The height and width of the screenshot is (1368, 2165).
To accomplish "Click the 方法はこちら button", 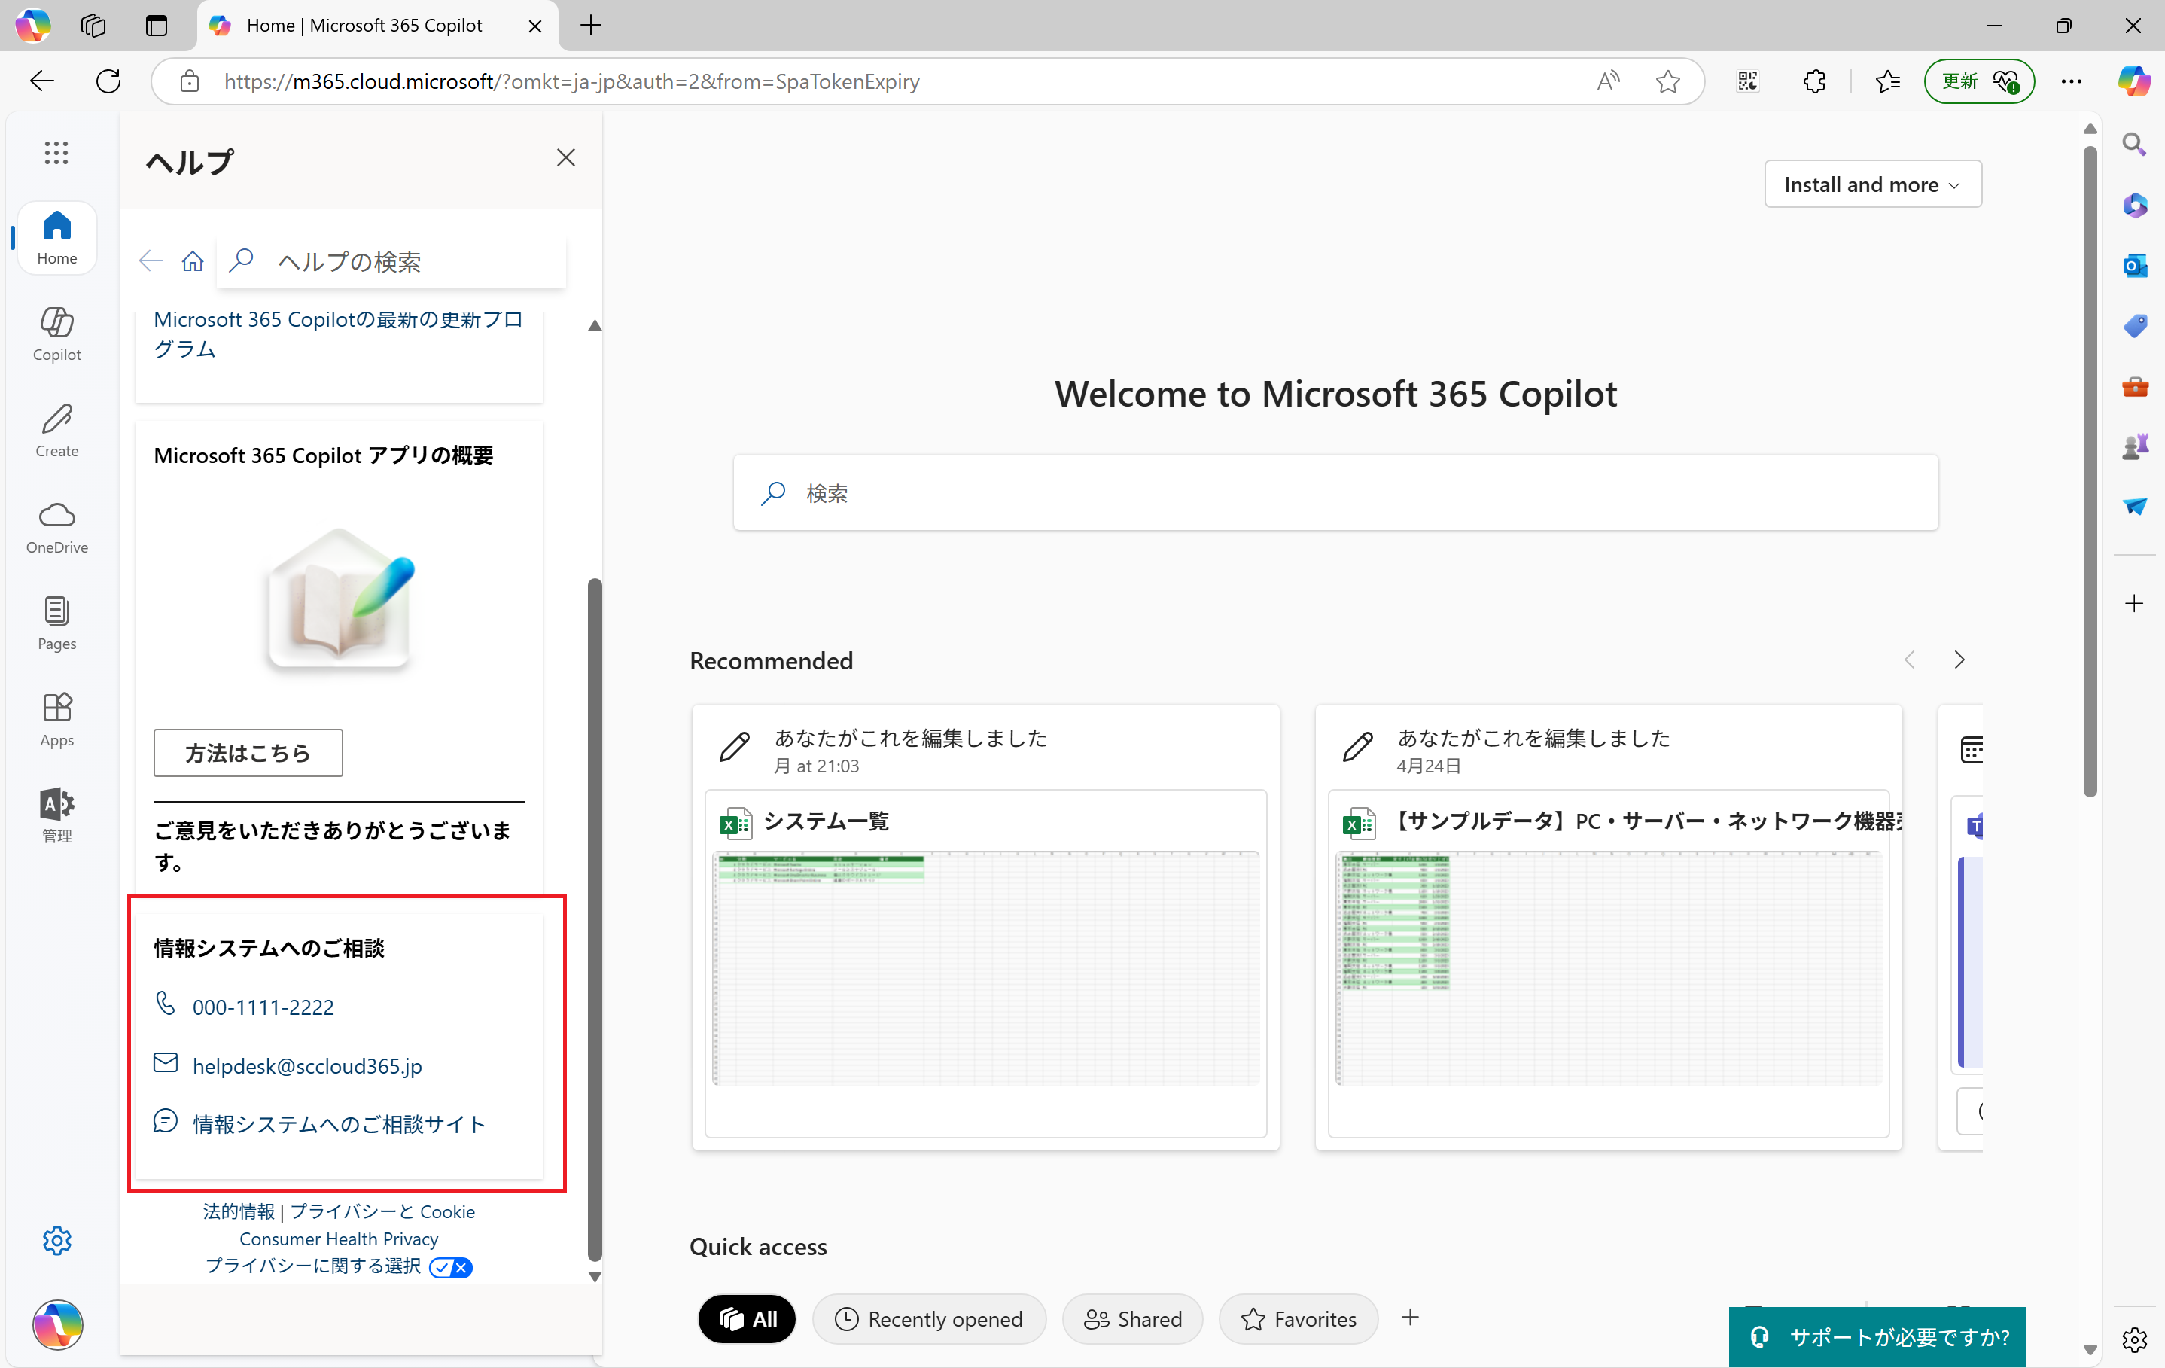I will (x=247, y=752).
